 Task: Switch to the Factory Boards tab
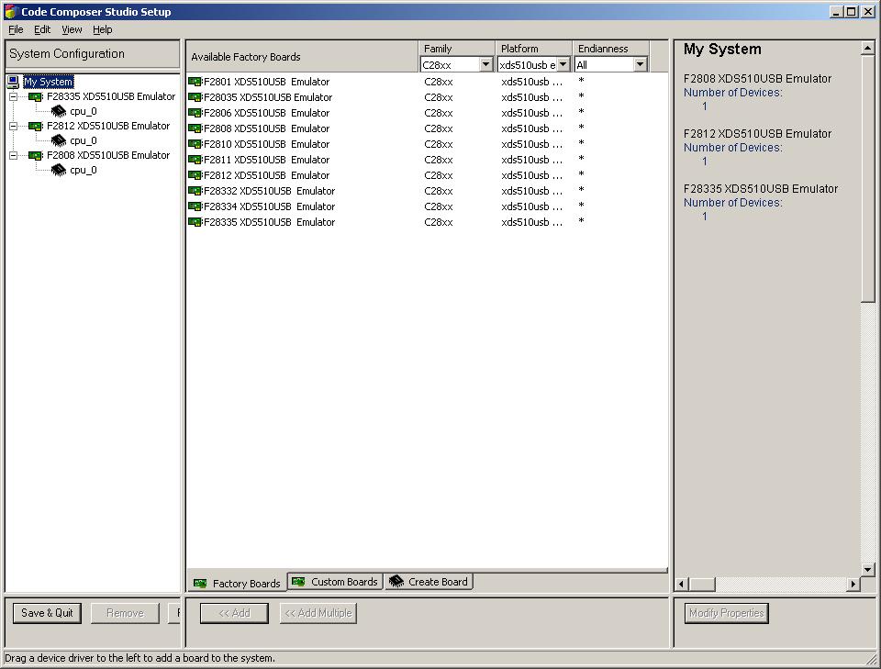click(x=237, y=583)
